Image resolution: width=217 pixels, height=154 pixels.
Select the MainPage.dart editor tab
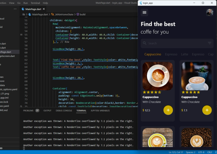click(x=33, y=9)
